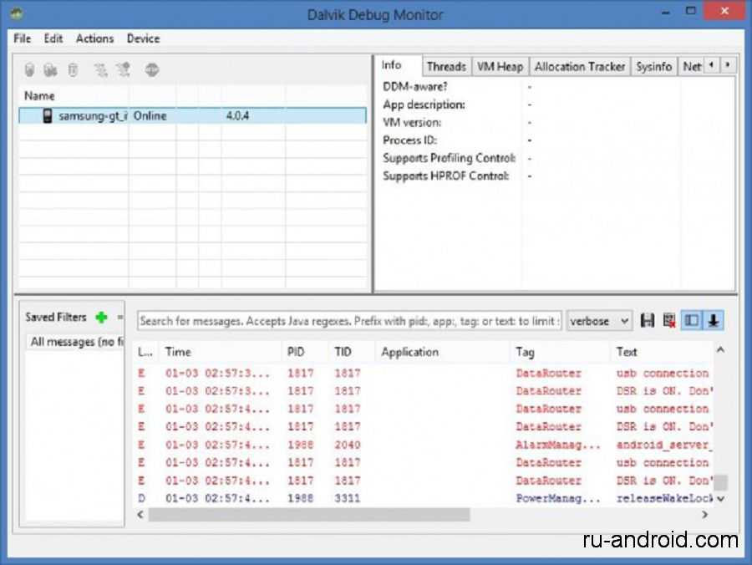
Task: Open the File menu
Action: tap(22, 38)
